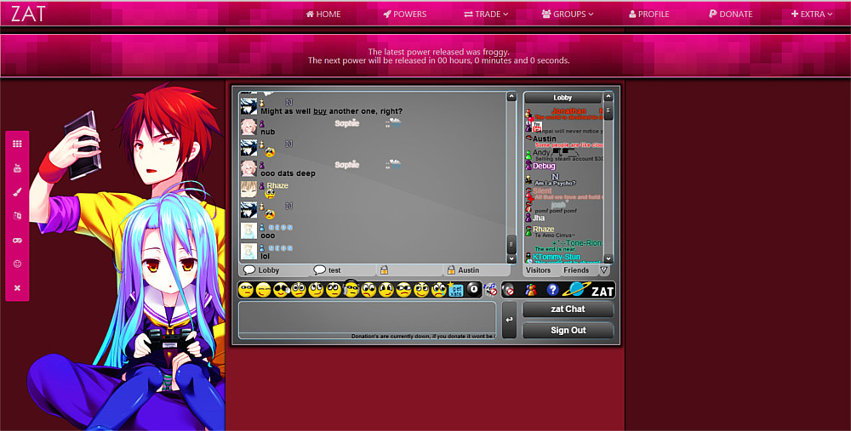Image resolution: width=851 pixels, height=431 pixels.
Task: Go to HOME in the top navigation
Action: [323, 14]
